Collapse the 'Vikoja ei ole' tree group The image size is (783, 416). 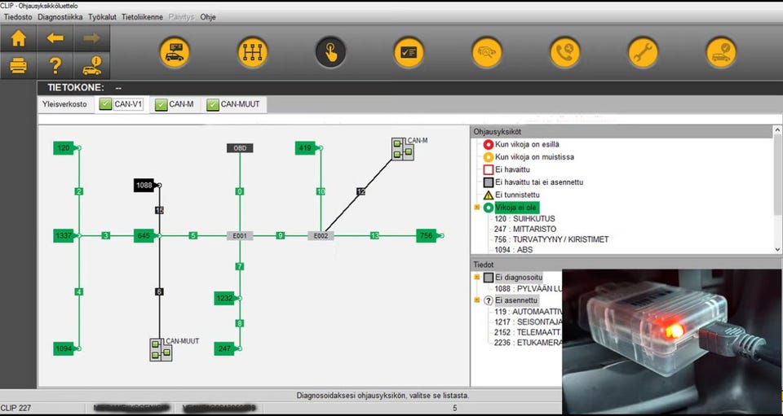pyautogui.click(x=477, y=208)
